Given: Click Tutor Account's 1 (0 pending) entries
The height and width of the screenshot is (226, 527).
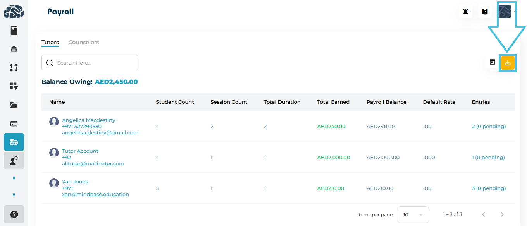Looking at the screenshot, I should point(488,157).
